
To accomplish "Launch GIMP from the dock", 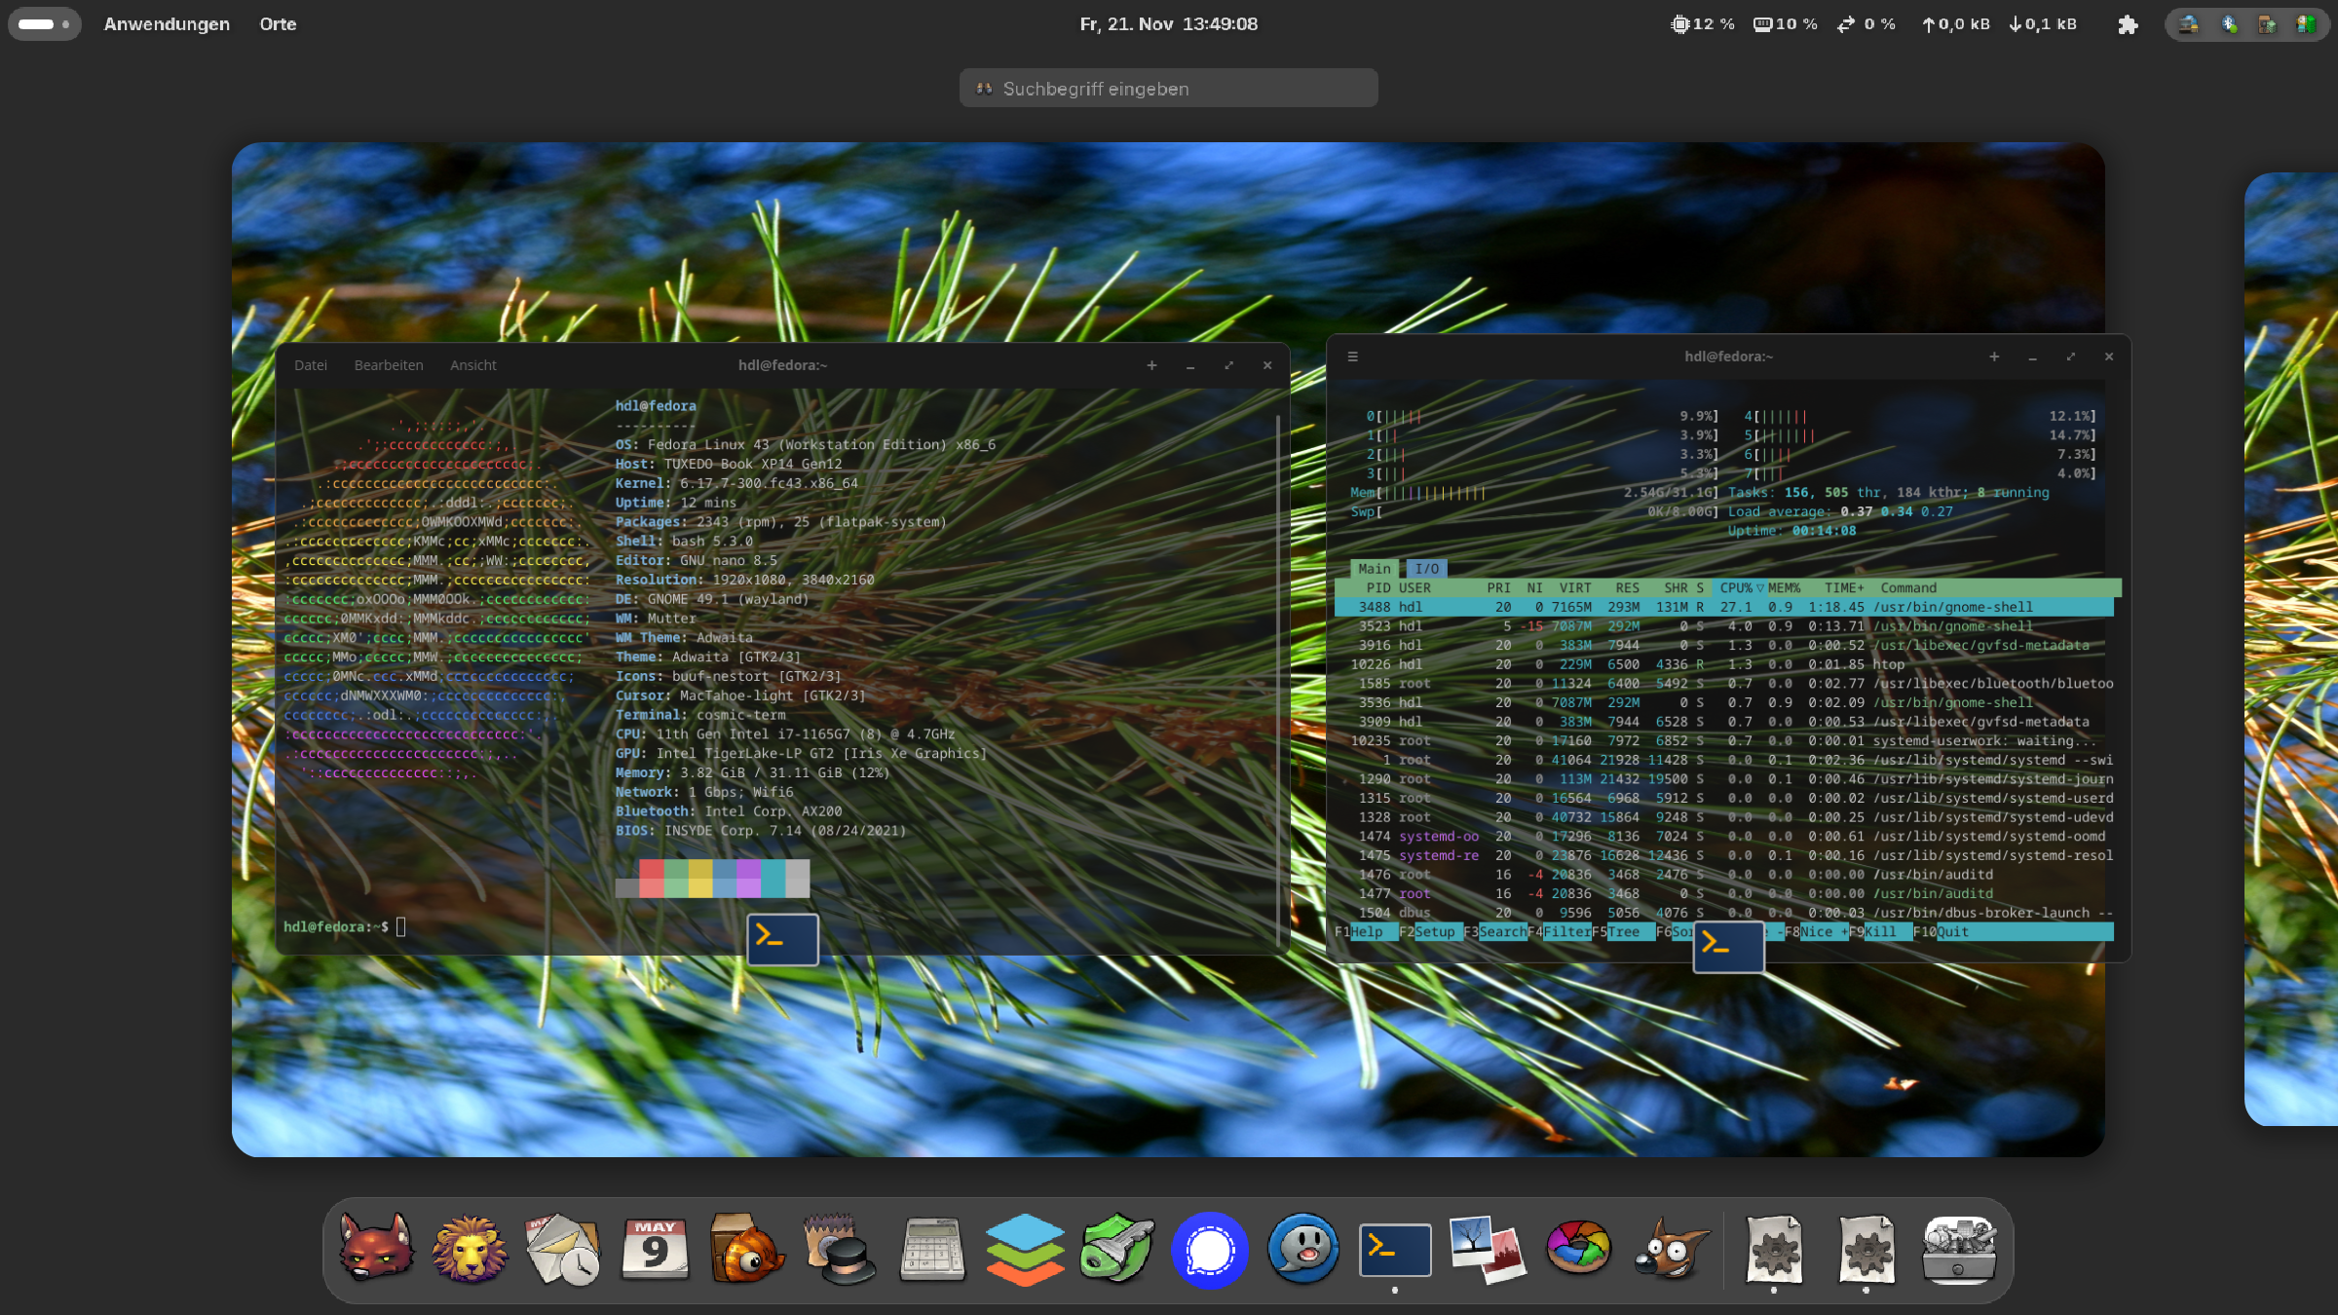I will tap(1672, 1248).
